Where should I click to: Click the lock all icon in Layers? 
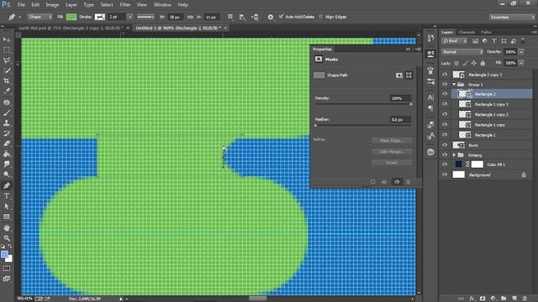(483, 63)
